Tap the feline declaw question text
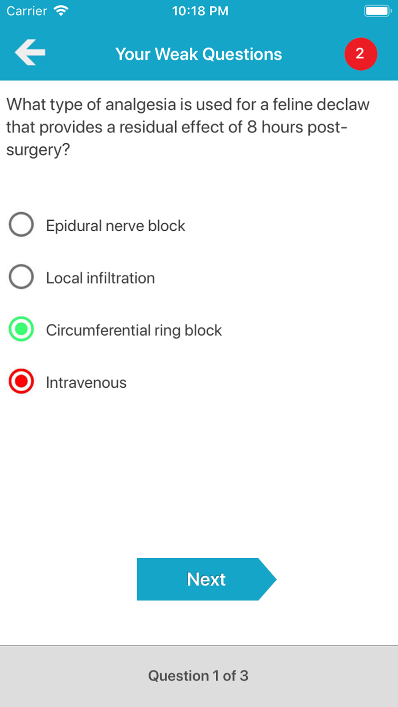 (188, 127)
